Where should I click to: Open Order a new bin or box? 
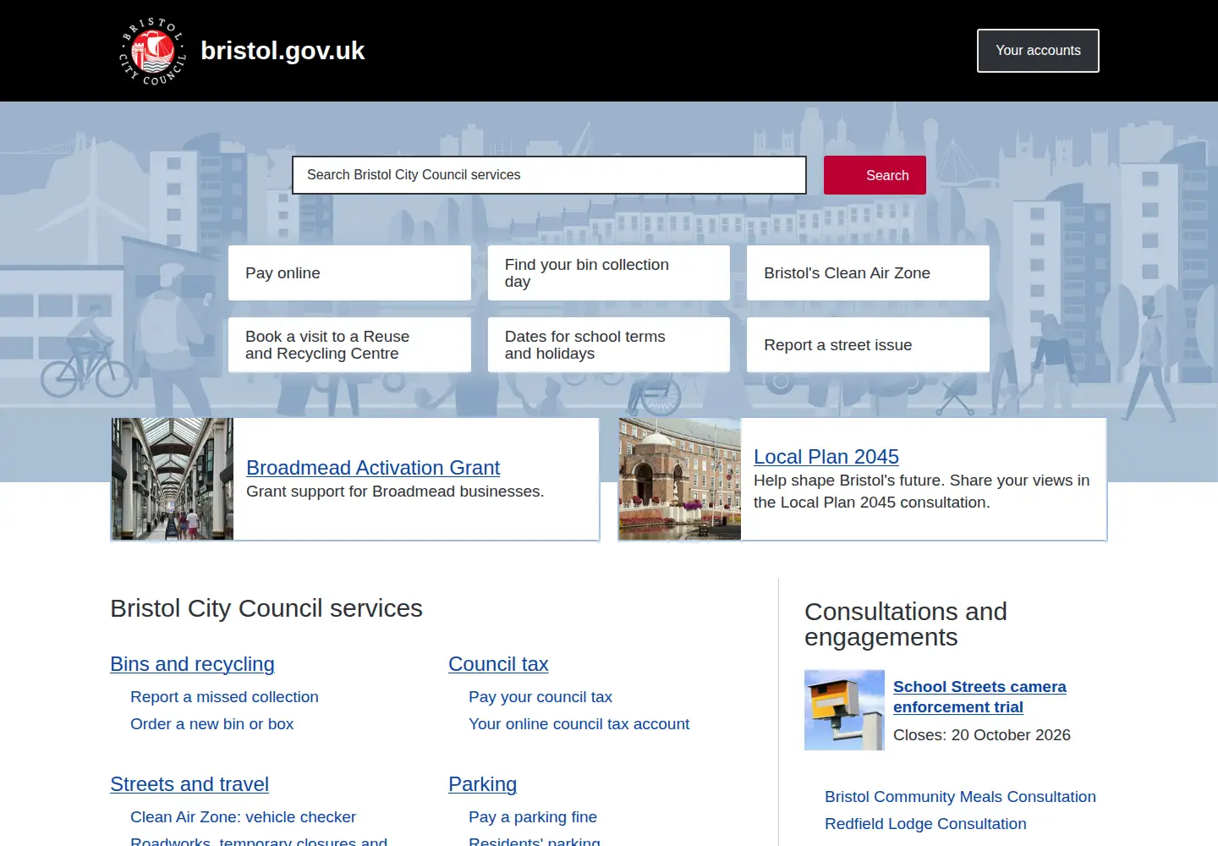tap(211, 724)
